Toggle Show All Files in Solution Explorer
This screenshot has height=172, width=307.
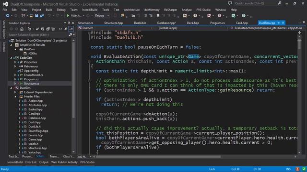(53, 29)
